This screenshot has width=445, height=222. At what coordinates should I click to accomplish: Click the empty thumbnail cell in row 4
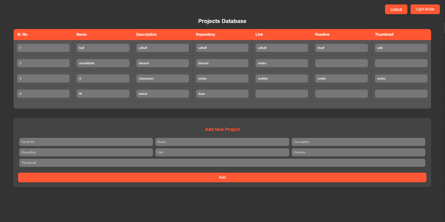[401, 94]
